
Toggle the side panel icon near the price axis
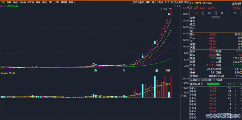(x=179, y=6)
